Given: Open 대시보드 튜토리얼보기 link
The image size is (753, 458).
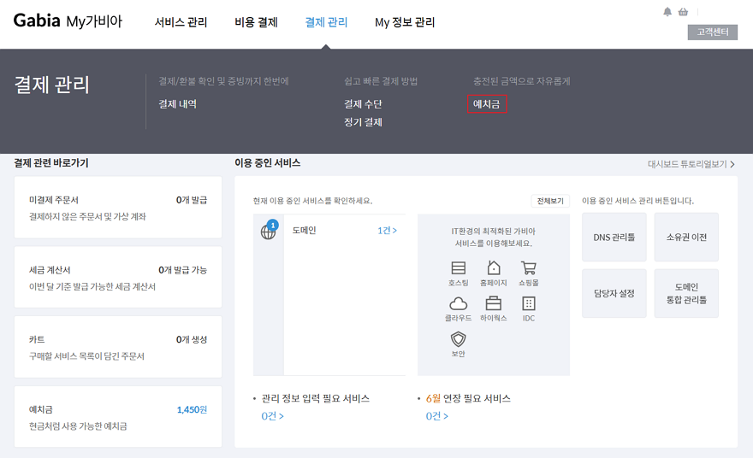Looking at the screenshot, I should tap(691, 164).
